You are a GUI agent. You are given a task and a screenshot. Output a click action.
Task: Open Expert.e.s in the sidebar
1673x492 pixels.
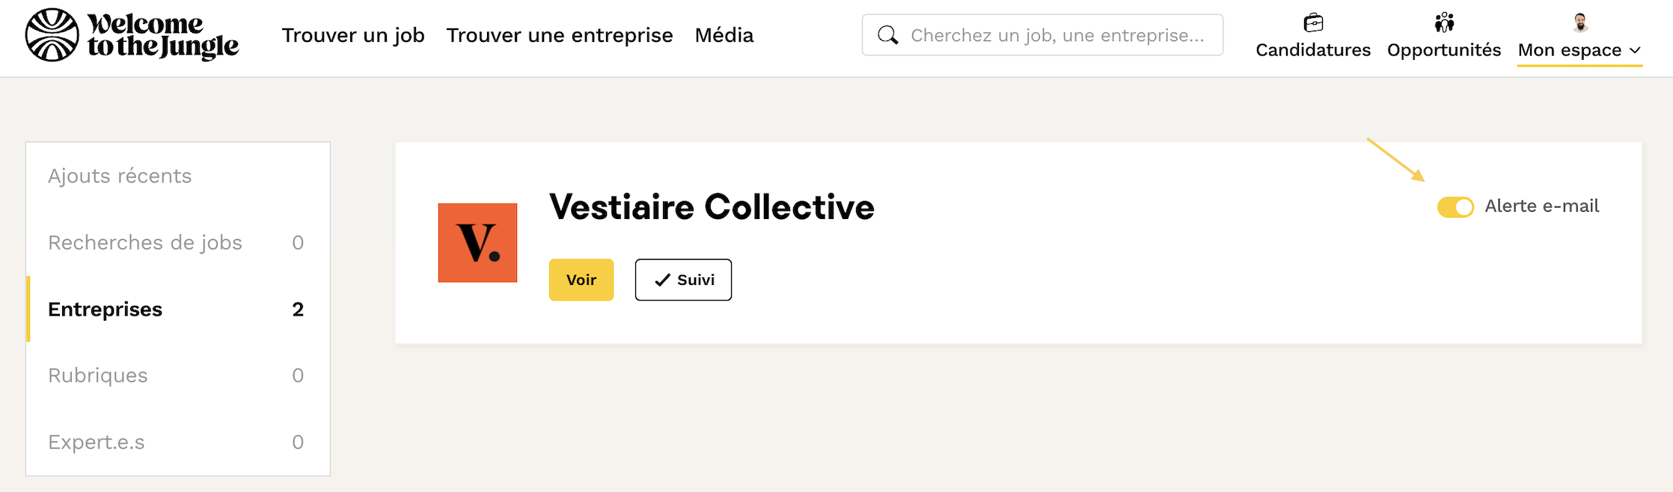(x=97, y=442)
